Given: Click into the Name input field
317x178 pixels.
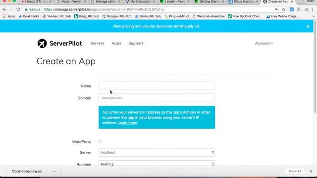Looking at the screenshot, I should coord(157,86).
